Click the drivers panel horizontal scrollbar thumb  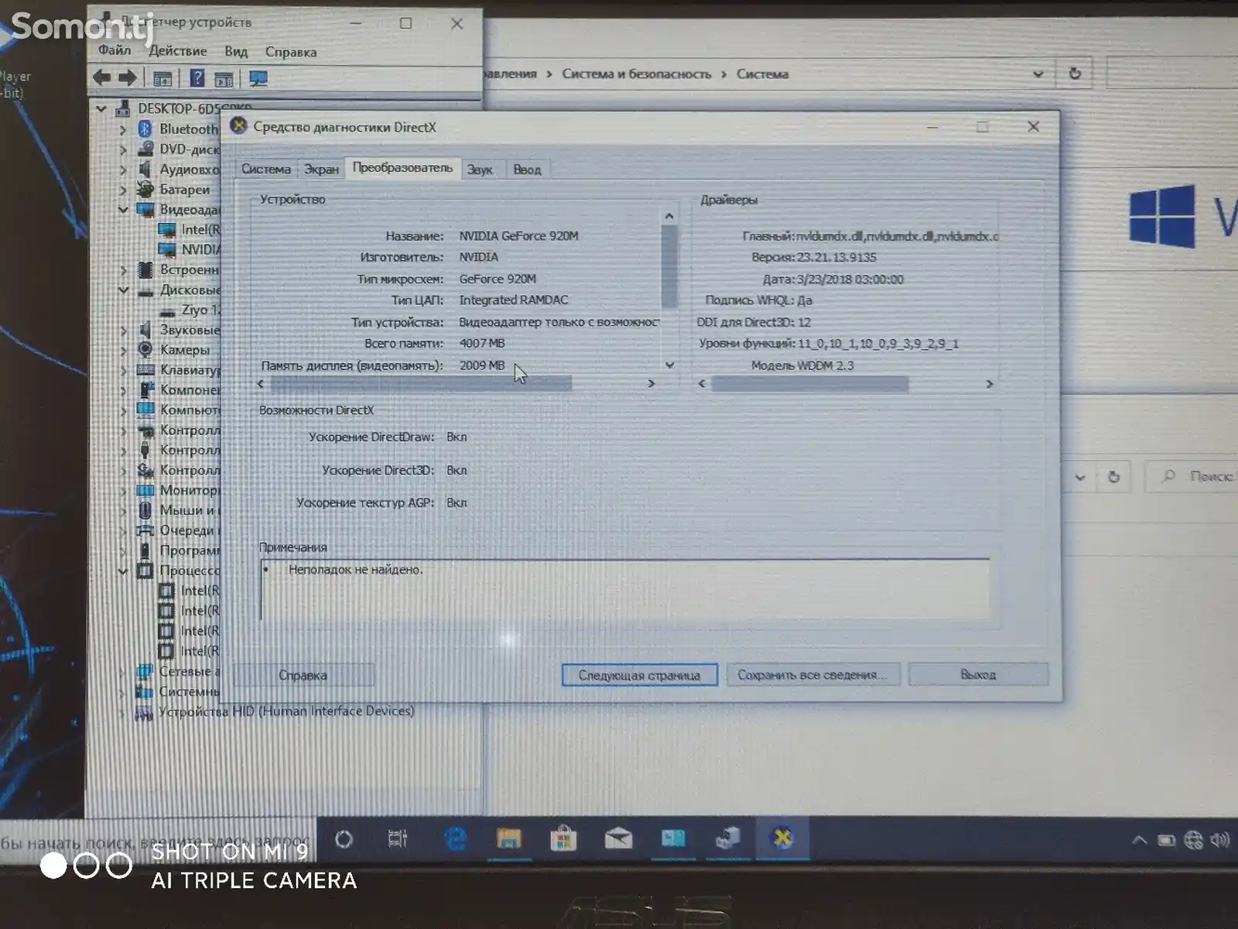(809, 383)
